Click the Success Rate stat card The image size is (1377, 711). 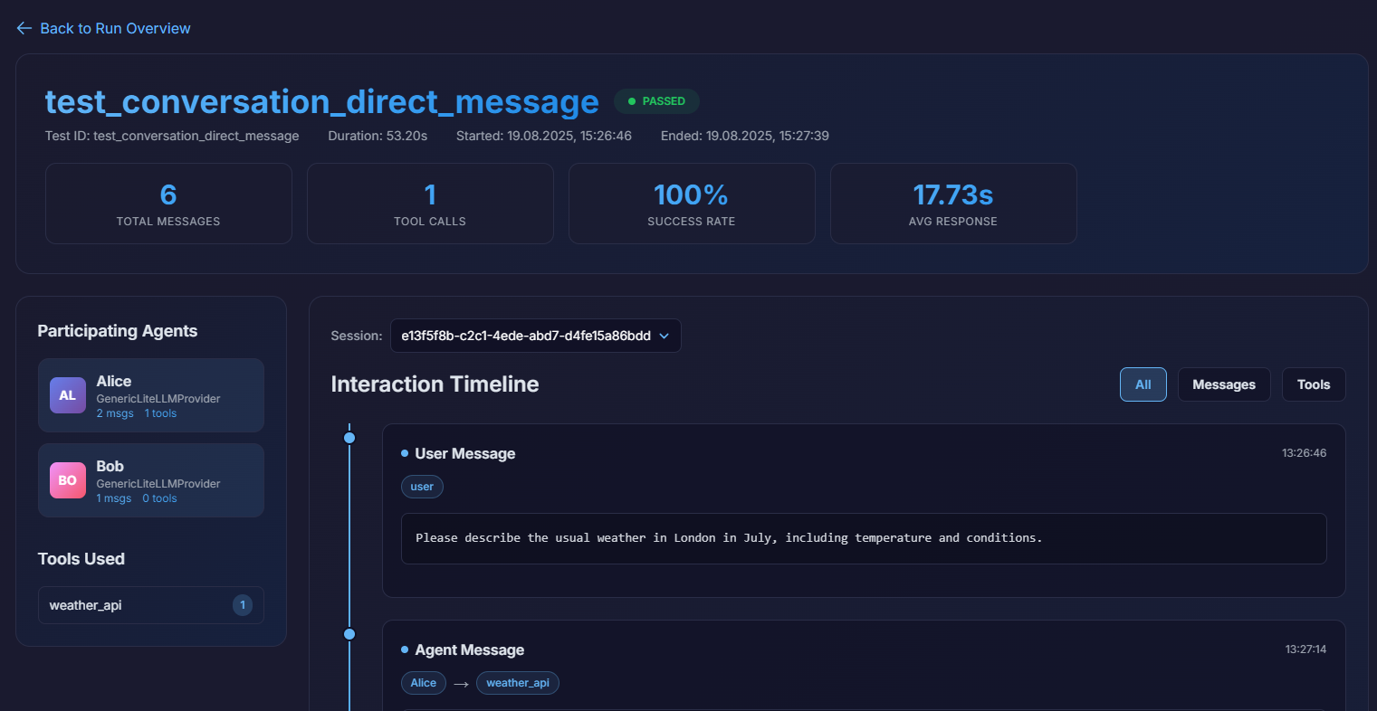point(692,204)
